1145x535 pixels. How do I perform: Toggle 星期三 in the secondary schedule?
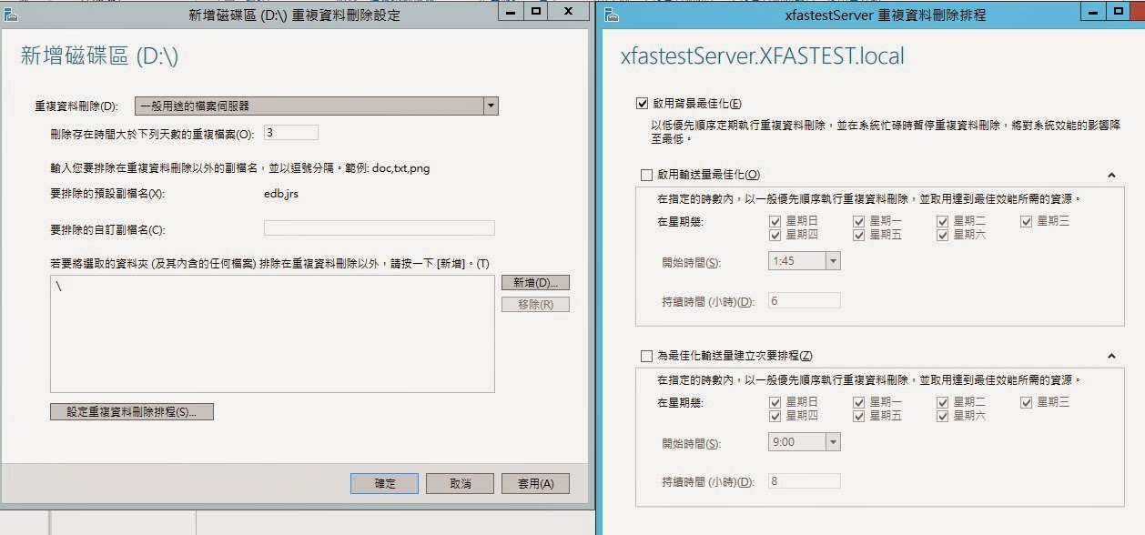click(x=1027, y=402)
